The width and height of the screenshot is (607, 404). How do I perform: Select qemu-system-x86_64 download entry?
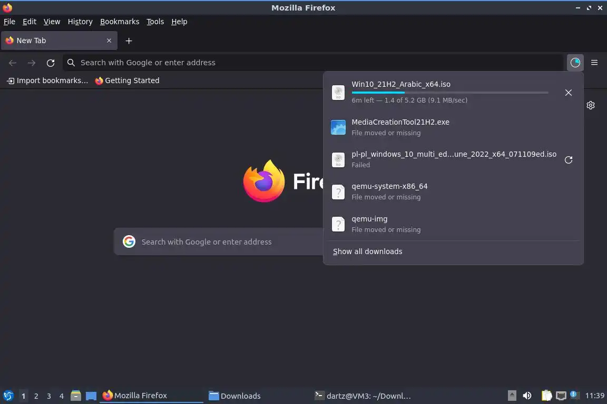tap(453, 191)
